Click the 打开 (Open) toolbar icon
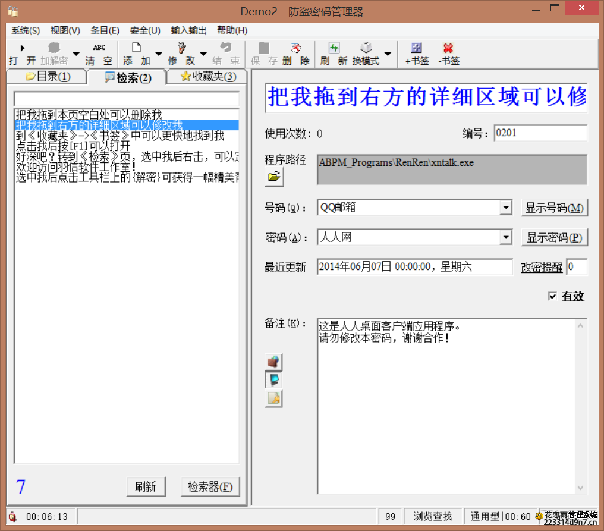The image size is (604, 531). (x=22, y=54)
